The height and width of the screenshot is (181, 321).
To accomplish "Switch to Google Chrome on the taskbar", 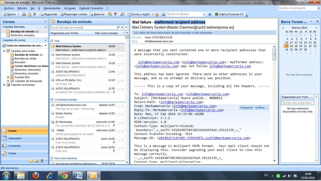I will click(x=64, y=176).
